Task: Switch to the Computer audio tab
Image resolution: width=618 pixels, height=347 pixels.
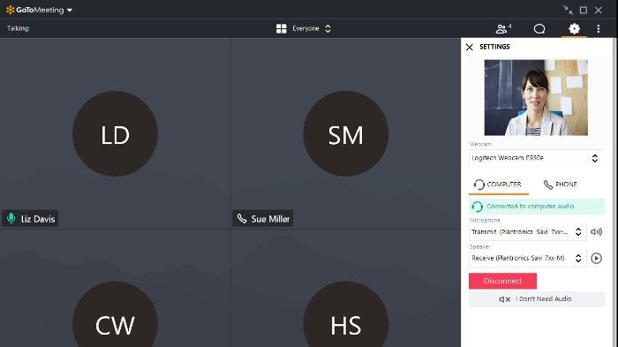Action: pos(499,185)
